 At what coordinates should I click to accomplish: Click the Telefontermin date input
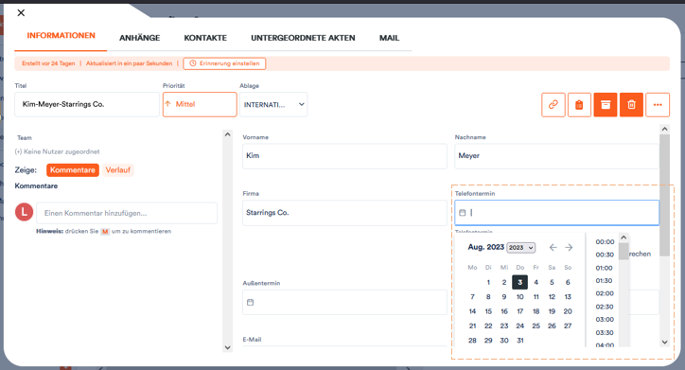[556, 213]
